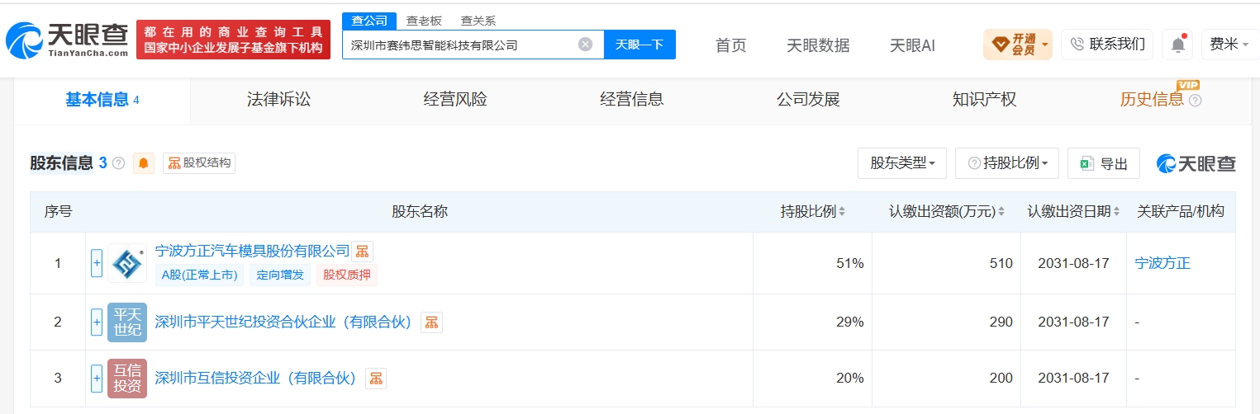
Task: Click the help question mark beside 股东信息 3
Action: click(x=118, y=163)
